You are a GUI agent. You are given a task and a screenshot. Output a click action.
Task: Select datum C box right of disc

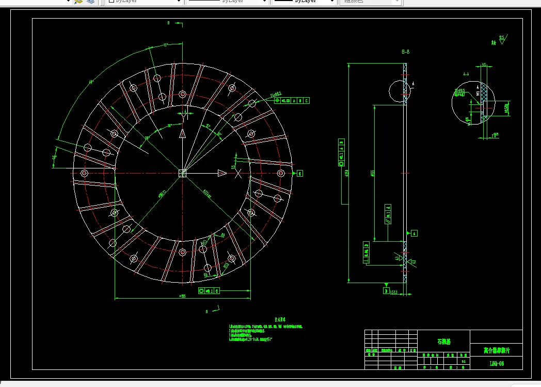click(300, 173)
